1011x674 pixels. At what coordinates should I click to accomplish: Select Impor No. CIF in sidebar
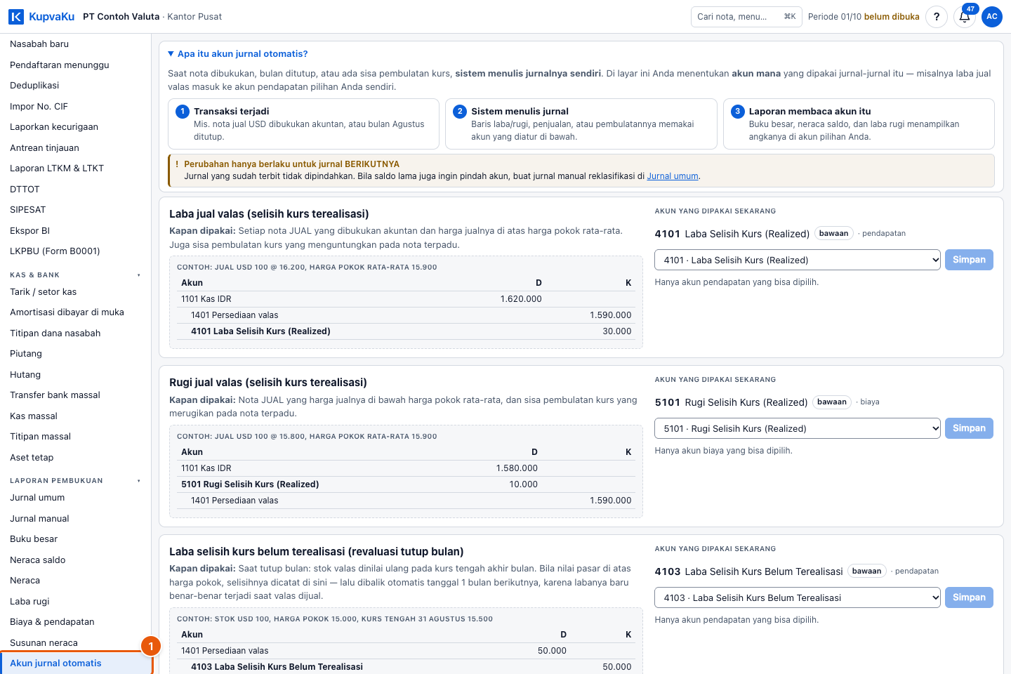coord(75,106)
